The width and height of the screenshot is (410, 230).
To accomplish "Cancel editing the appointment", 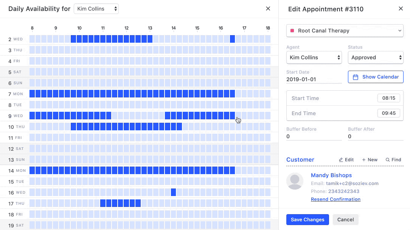I will click(345, 219).
